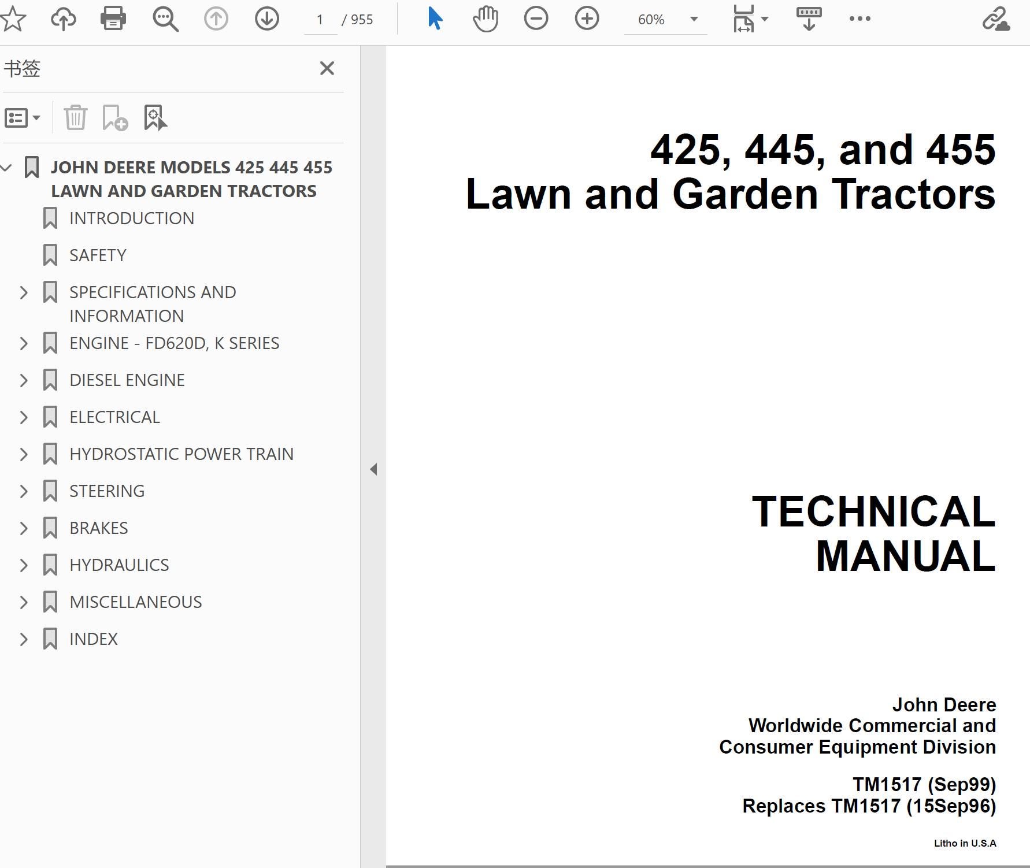Go to previous page arrow
This screenshot has height=868, width=1030.
(x=216, y=19)
